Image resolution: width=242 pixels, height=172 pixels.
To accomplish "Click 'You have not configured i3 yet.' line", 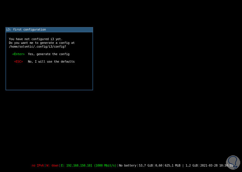I will [36, 39].
